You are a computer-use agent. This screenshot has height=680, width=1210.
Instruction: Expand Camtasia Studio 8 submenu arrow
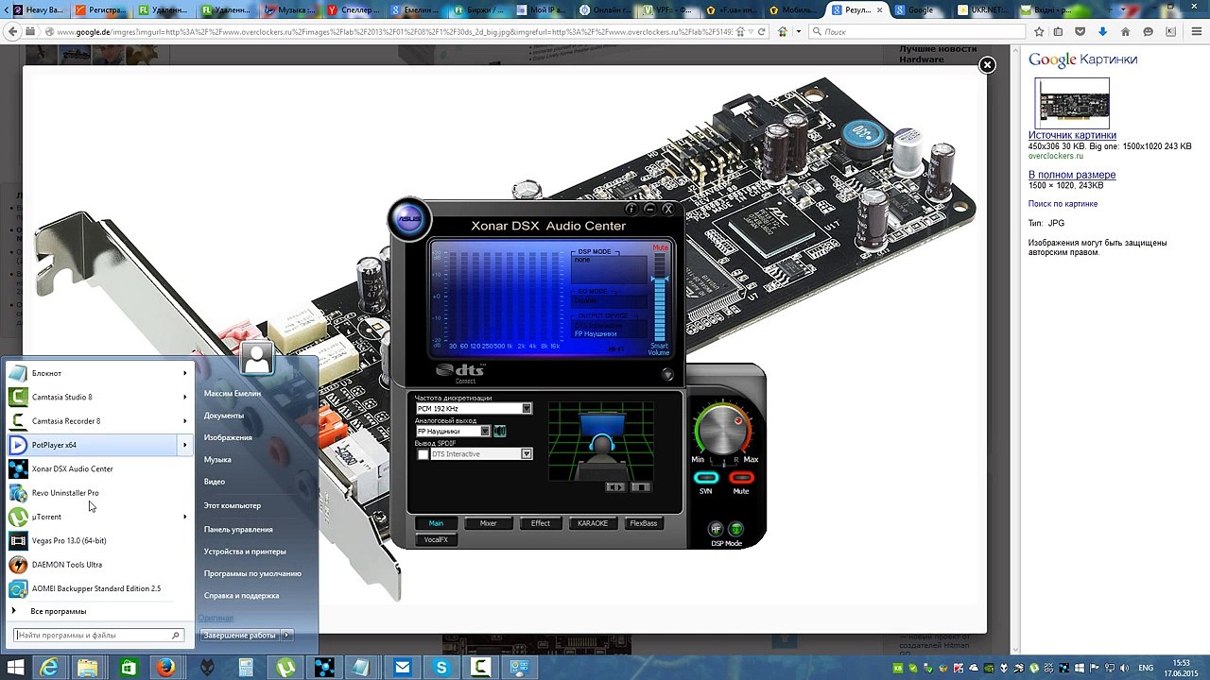[184, 398]
